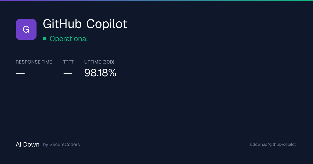Click the SecureCoders company name

pos(65,144)
